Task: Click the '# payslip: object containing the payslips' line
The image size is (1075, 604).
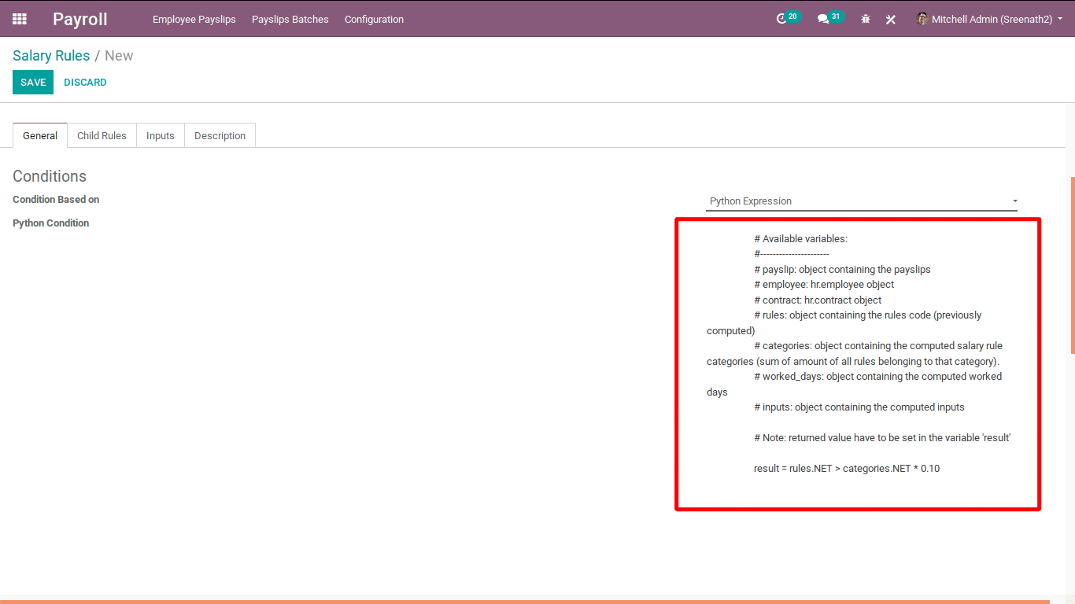Action: pos(842,270)
